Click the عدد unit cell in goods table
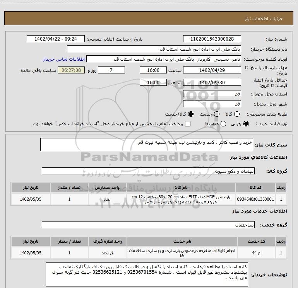Viewport: 298px width, 288px height. point(107,199)
